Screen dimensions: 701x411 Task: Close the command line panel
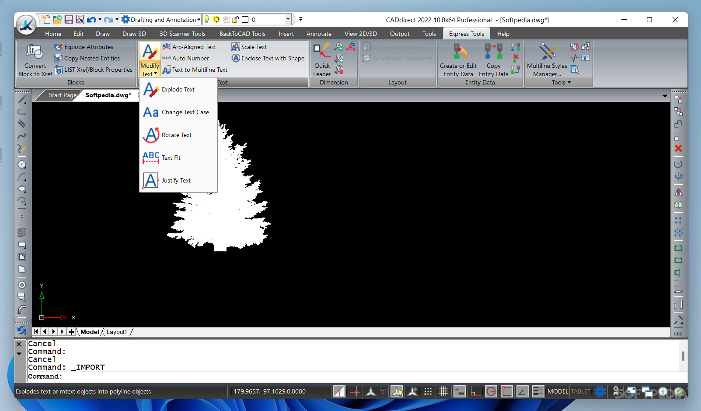pyautogui.click(x=19, y=344)
